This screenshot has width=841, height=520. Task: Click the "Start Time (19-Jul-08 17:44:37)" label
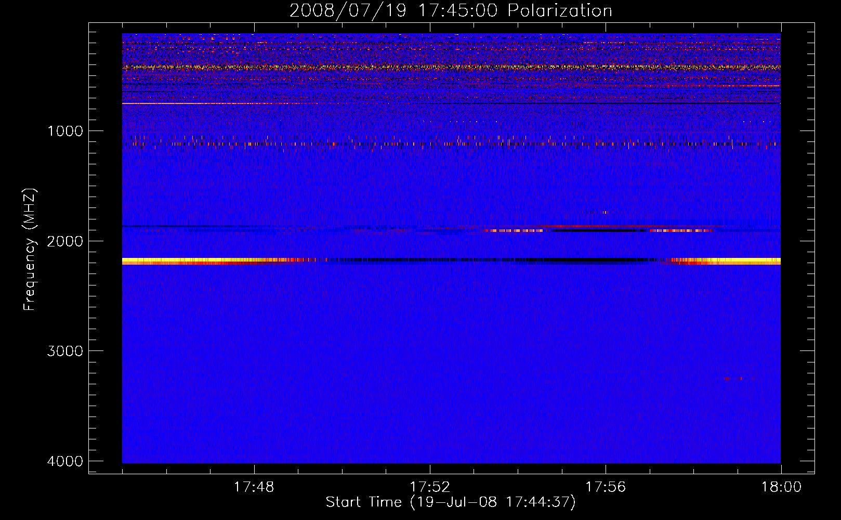click(x=451, y=502)
